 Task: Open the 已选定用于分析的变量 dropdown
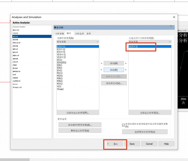pos(150,42)
